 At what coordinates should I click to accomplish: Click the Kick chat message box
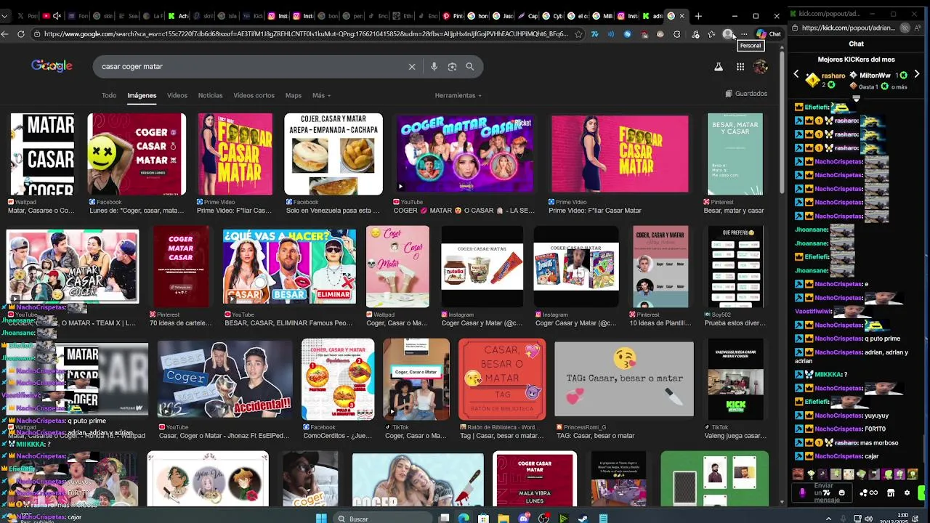[x=823, y=493]
